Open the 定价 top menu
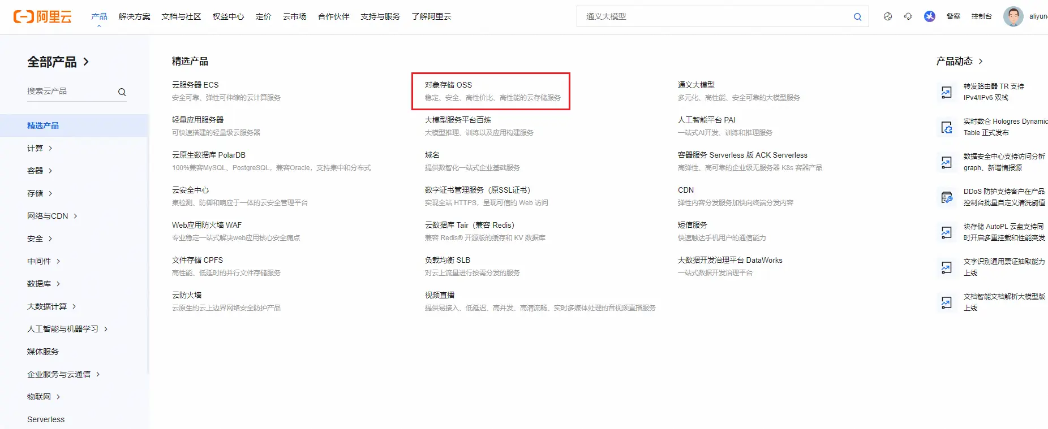The height and width of the screenshot is (429, 1048). pyautogui.click(x=263, y=16)
